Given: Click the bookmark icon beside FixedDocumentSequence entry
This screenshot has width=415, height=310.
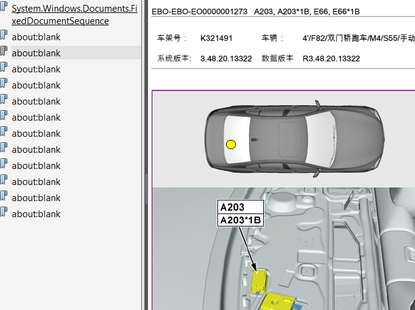Looking at the screenshot, I should 4,6.
